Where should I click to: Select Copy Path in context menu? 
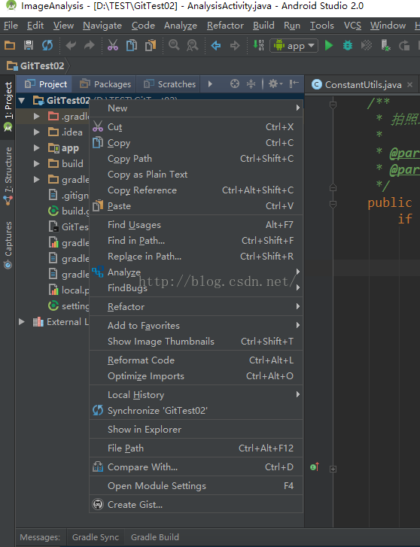[196, 159]
